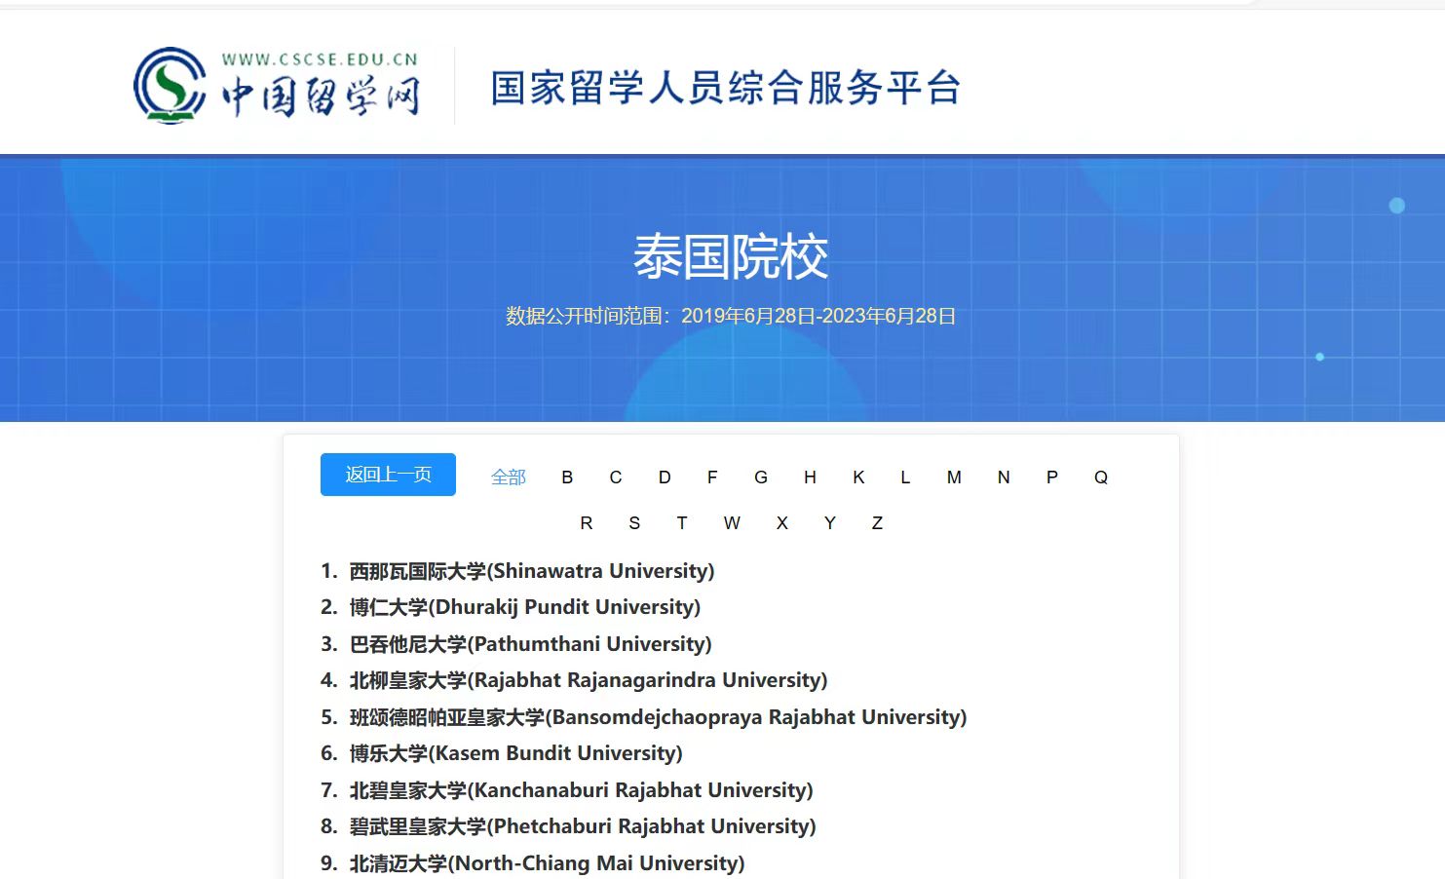The width and height of the screenshot is (1445, 879).
Task: Filter schools by letter L
Action: click(x=905, y=478)
